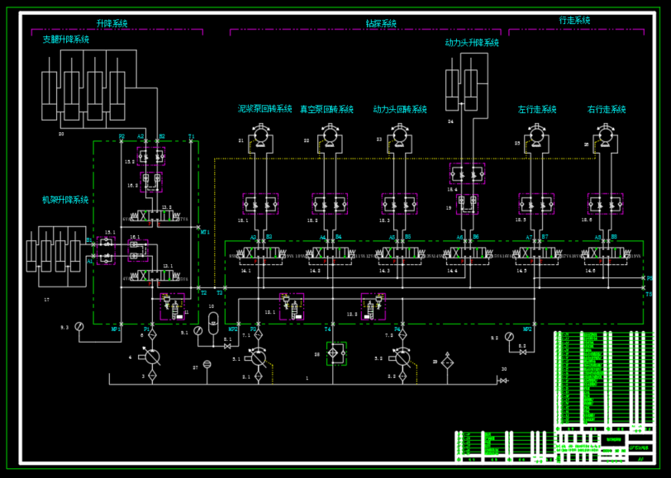This screenshot has height=478, width=671.
Task: Click the 动力头回转系统 label
Action: pos(400,110)
